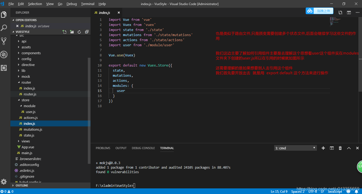Open changes compare icon in editor toolbar
The height and width of the screenshot is (194, 362).
click(340, 13)
